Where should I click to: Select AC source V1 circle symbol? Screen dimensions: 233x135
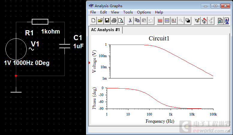pos(16,49)
